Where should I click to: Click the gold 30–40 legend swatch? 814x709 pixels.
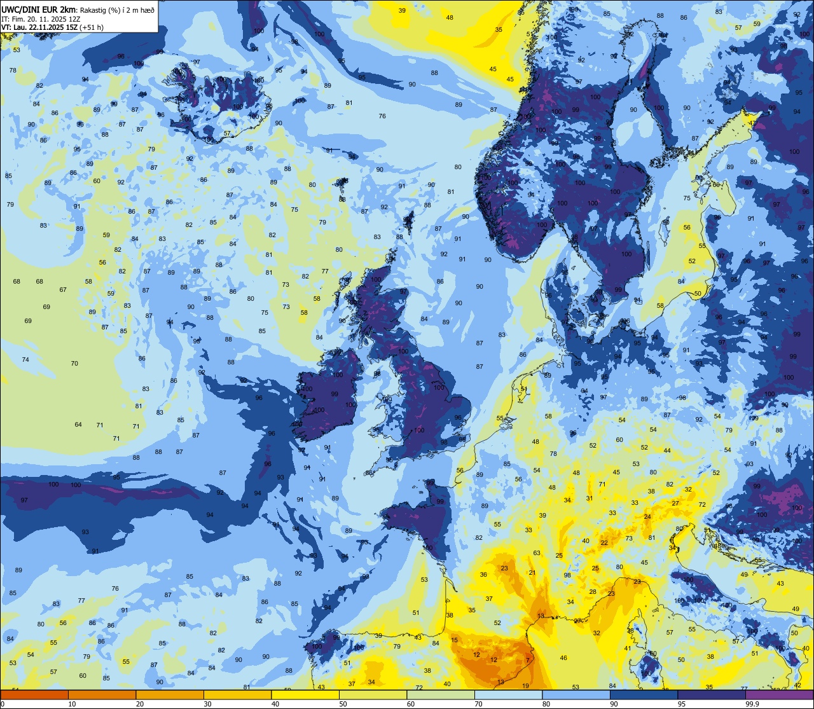237,694
